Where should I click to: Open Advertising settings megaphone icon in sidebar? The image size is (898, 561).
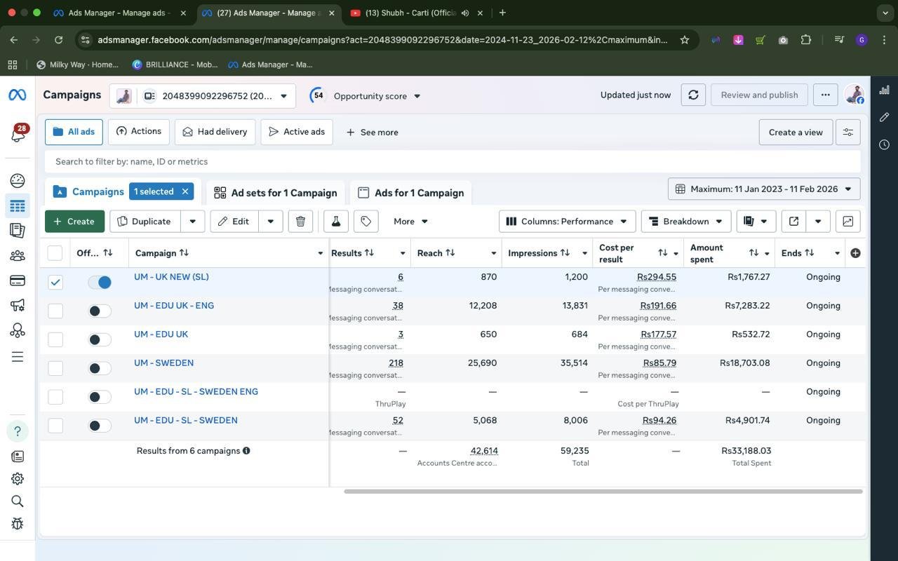(x=18, y=305)
